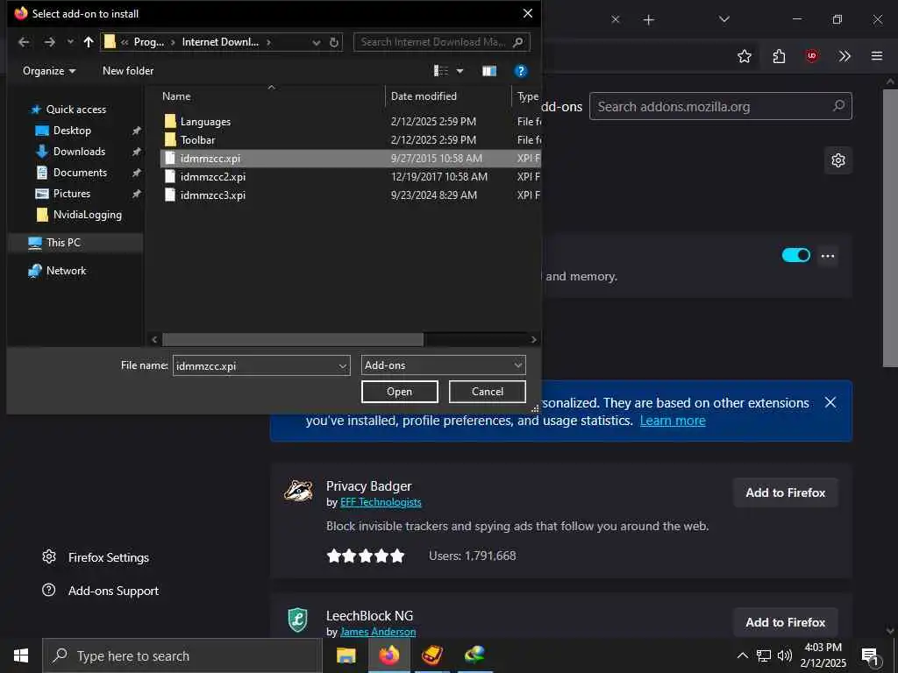Open EFF Technologists author link
Screen dimensions: 898x673
point(381,502)
